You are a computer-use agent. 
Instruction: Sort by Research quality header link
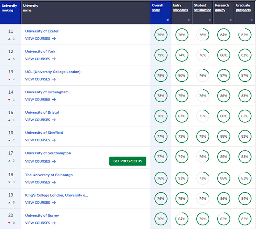click(222, 8)
